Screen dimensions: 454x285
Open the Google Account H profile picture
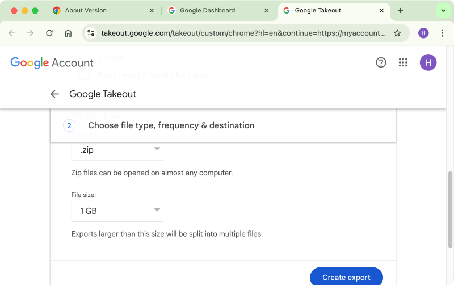pos(428,62)
